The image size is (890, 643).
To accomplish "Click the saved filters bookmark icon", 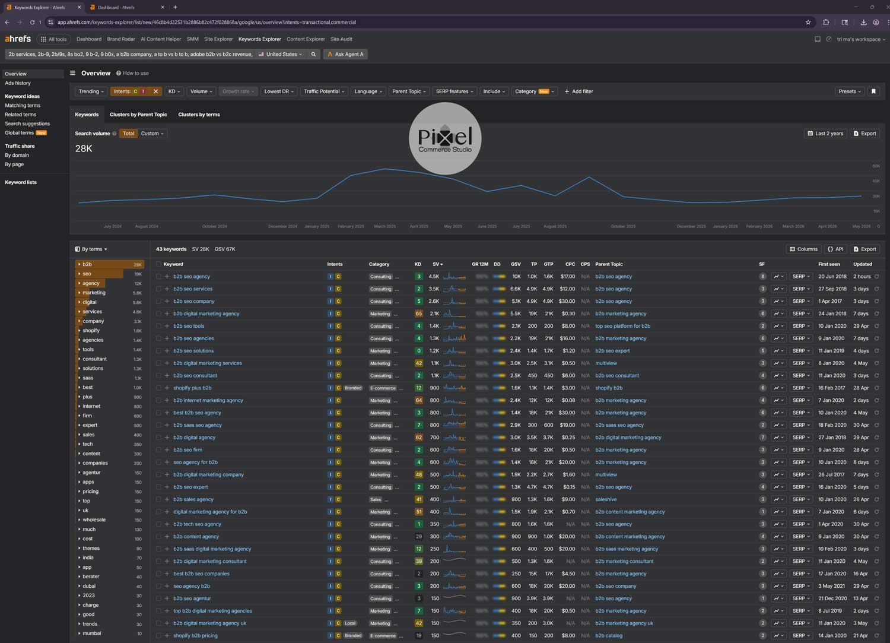I will click(873, 91).
